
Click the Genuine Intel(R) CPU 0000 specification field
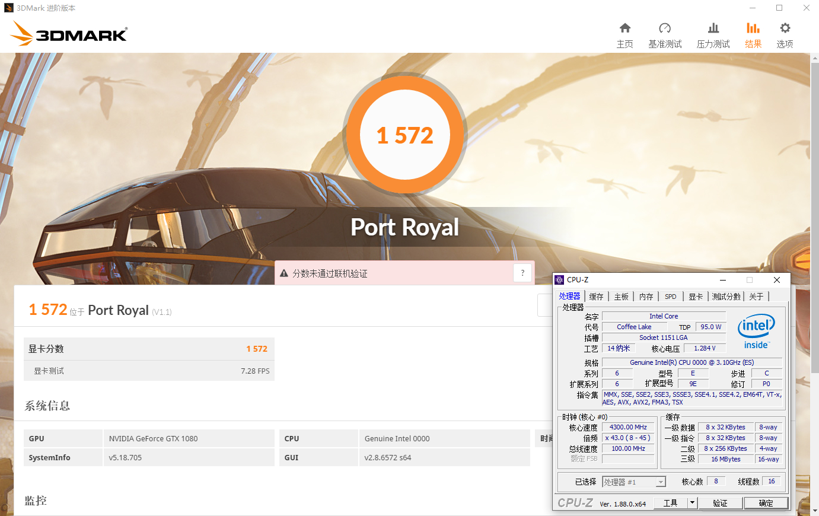click(692, 362)
